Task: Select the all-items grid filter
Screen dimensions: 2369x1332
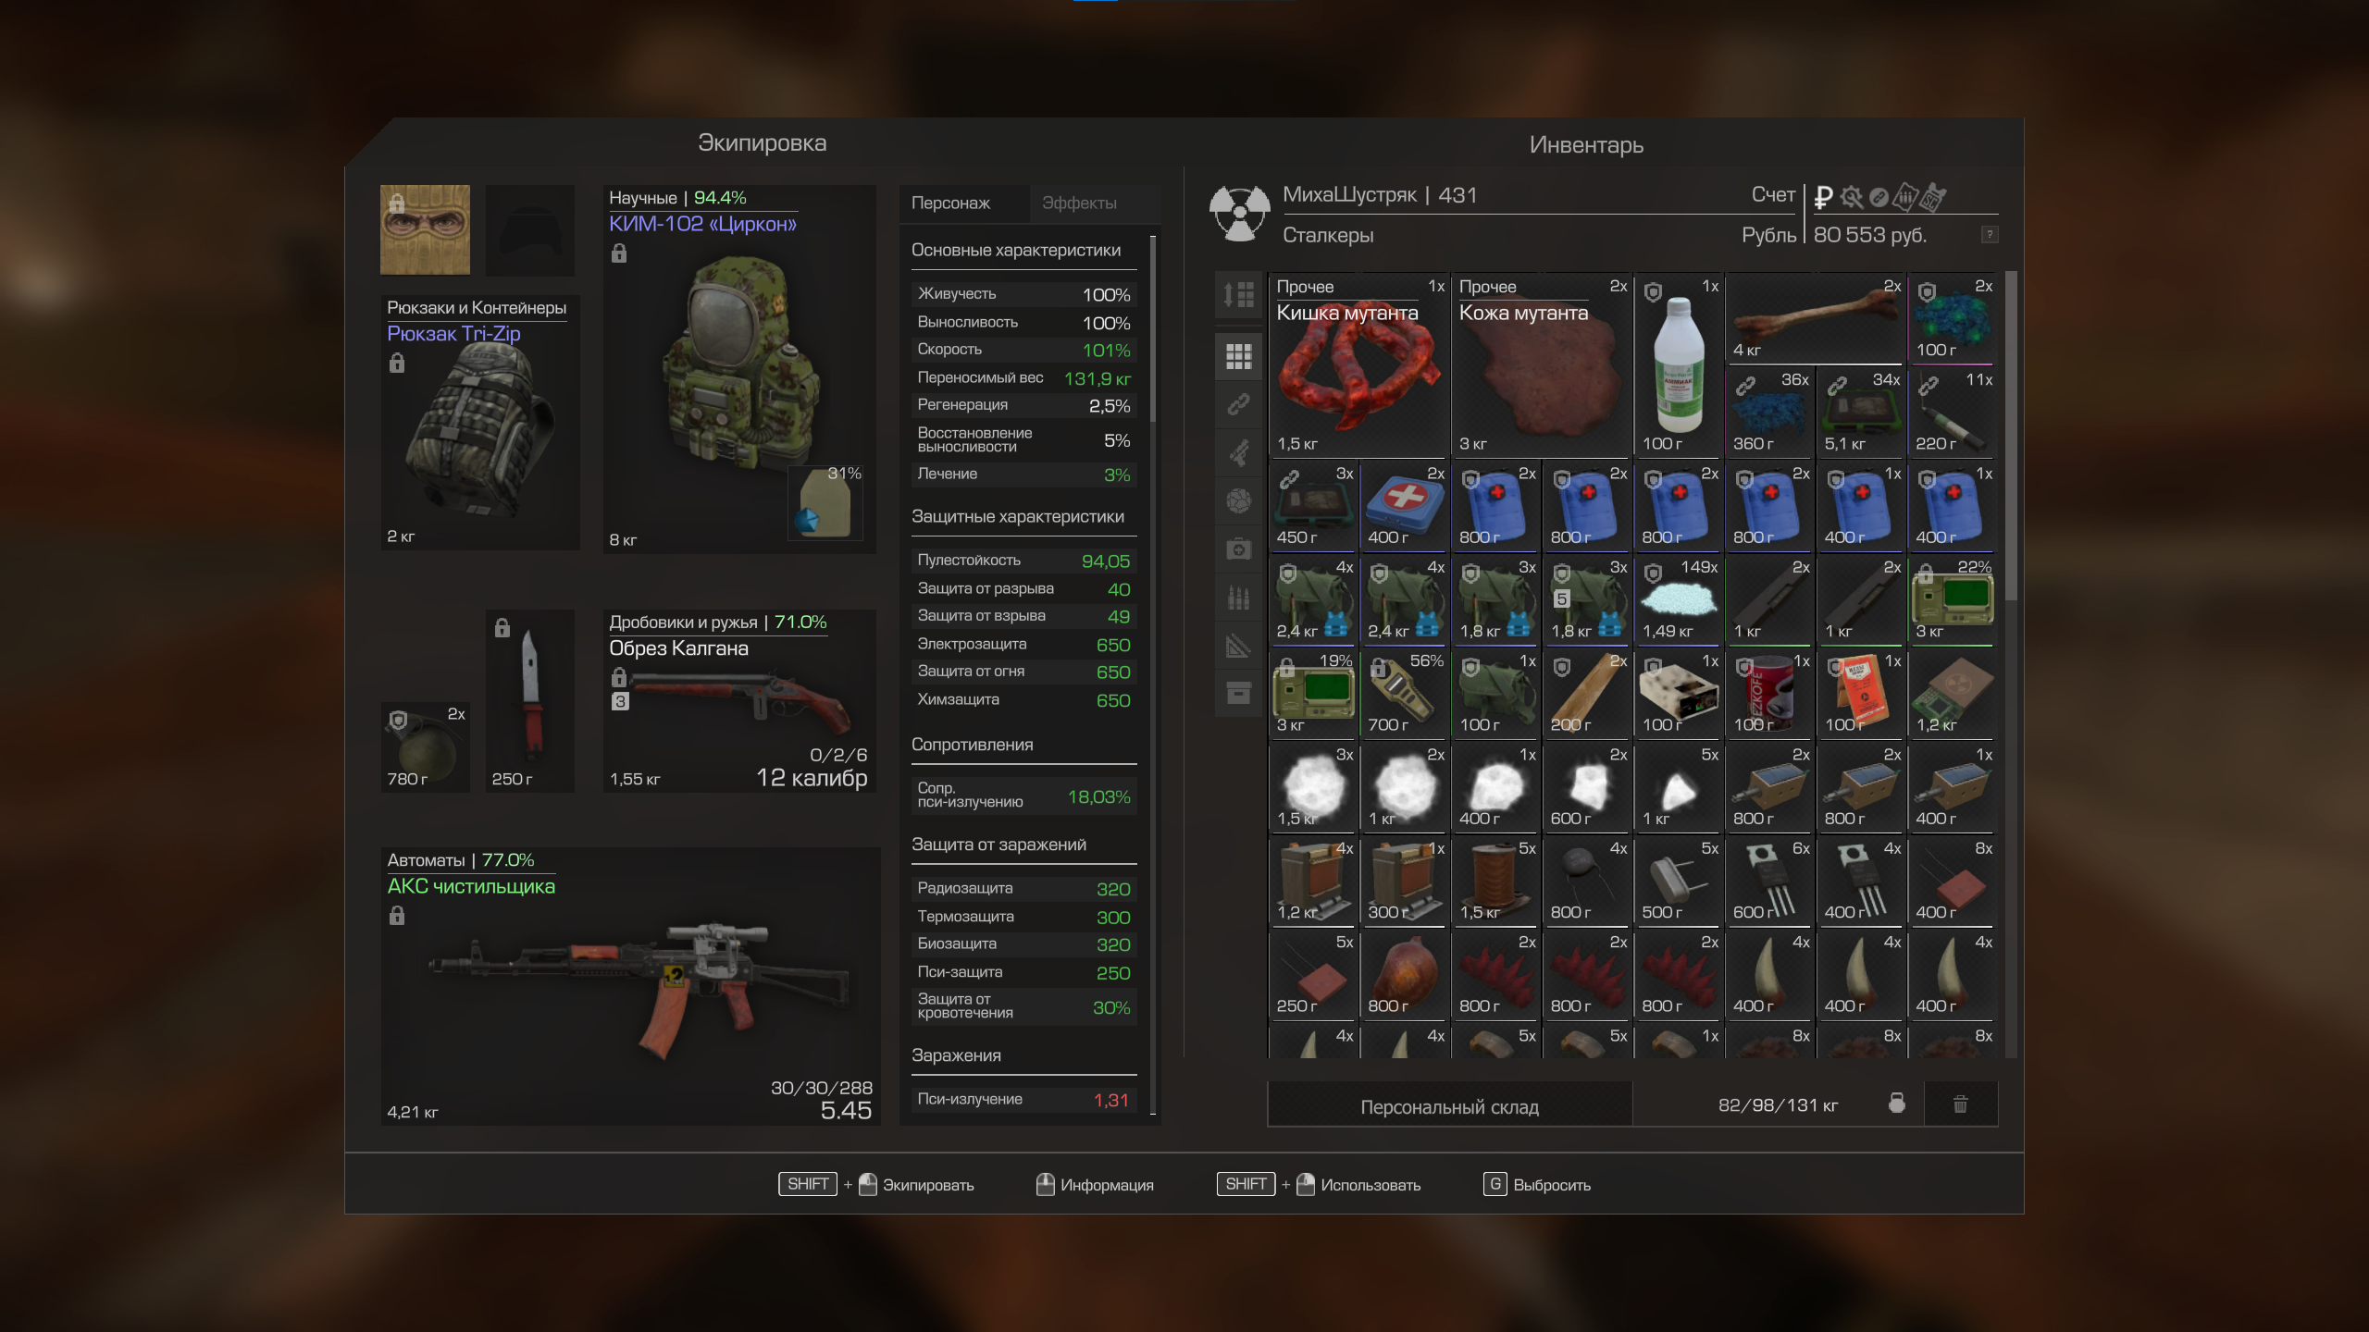Action: tap(1238, 356)
